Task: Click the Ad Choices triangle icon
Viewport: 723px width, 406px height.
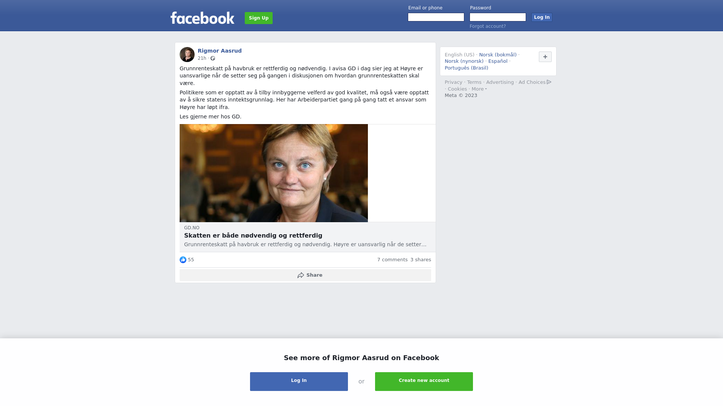Action: 549,82
